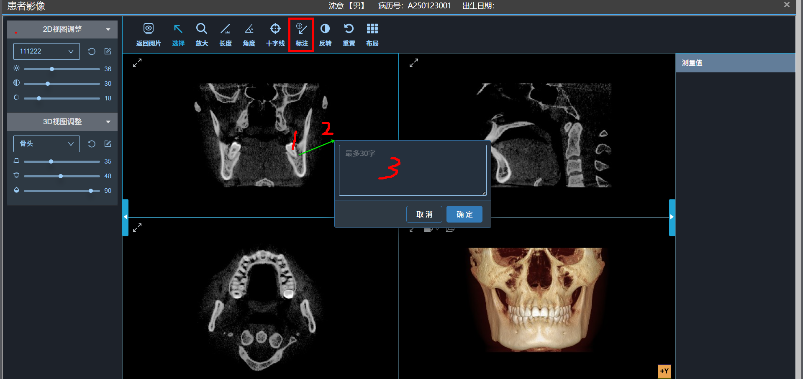Toggle fullscreen on the coronal view expand arrows

(136, 62)
